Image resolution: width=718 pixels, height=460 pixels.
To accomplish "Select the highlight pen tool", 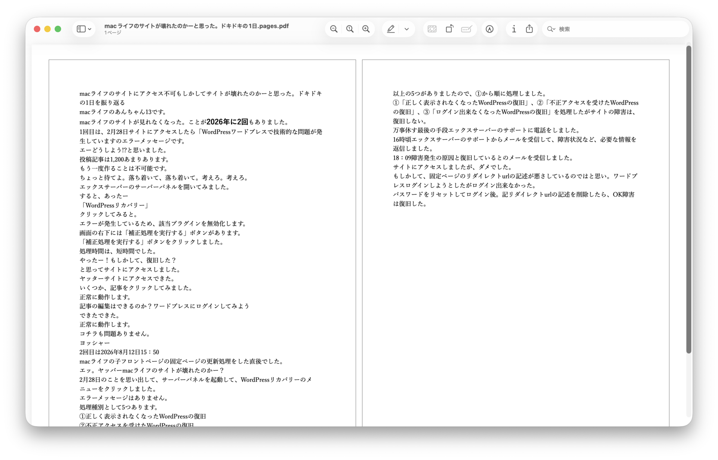I will [391, 29].
